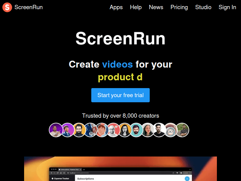The width and height of the screenshot is (241, 181).
Task: Click avatar of man with crossed arms outdoors
Action: (182, 130)
